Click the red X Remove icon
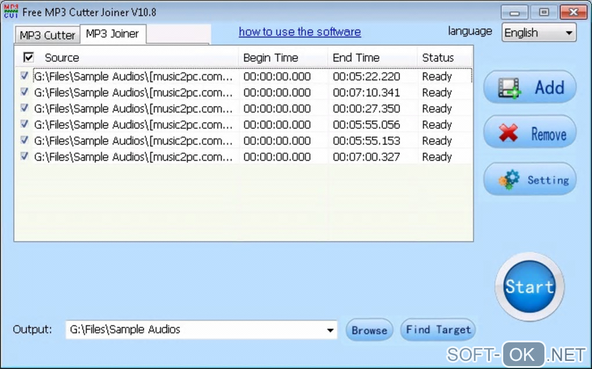The height and width of the screenshot is (369, 592). click(508, 133)
